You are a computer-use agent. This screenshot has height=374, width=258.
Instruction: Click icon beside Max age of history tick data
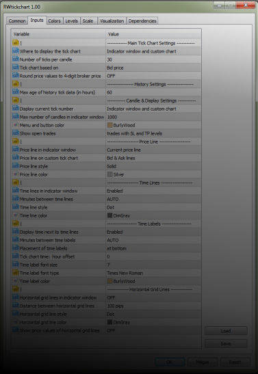coord(16,92)
